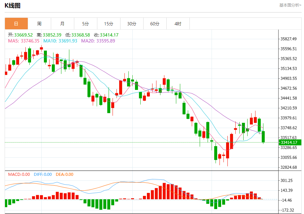The width and height of the screenshot is (304, 214).
Task: Click the 35365.52 price axis label
Action: [x=288, y=59]
